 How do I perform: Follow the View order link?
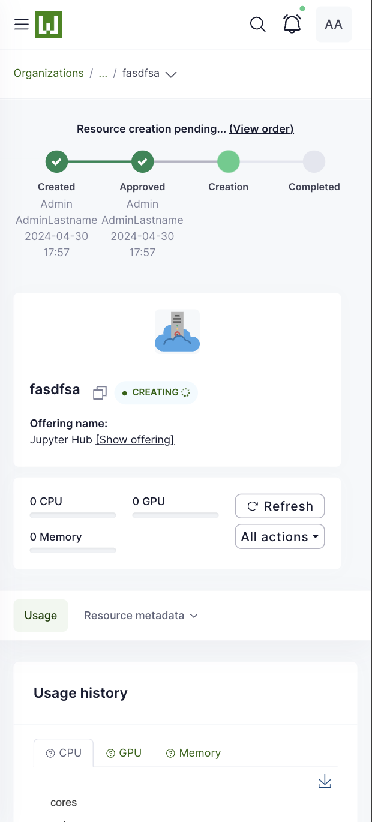tap(261, 129)
